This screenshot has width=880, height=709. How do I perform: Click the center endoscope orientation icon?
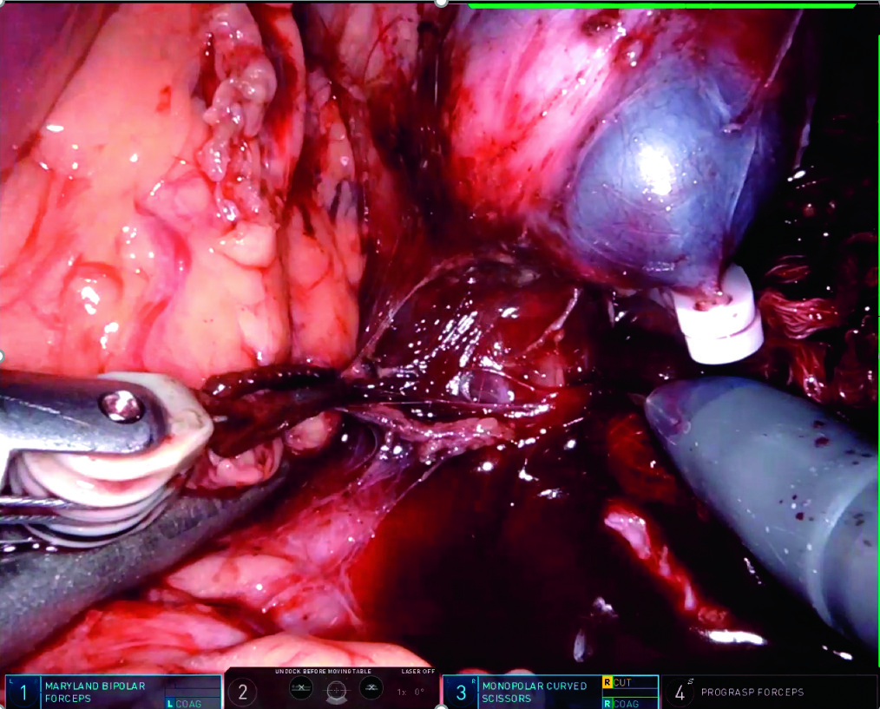[336, 691]
